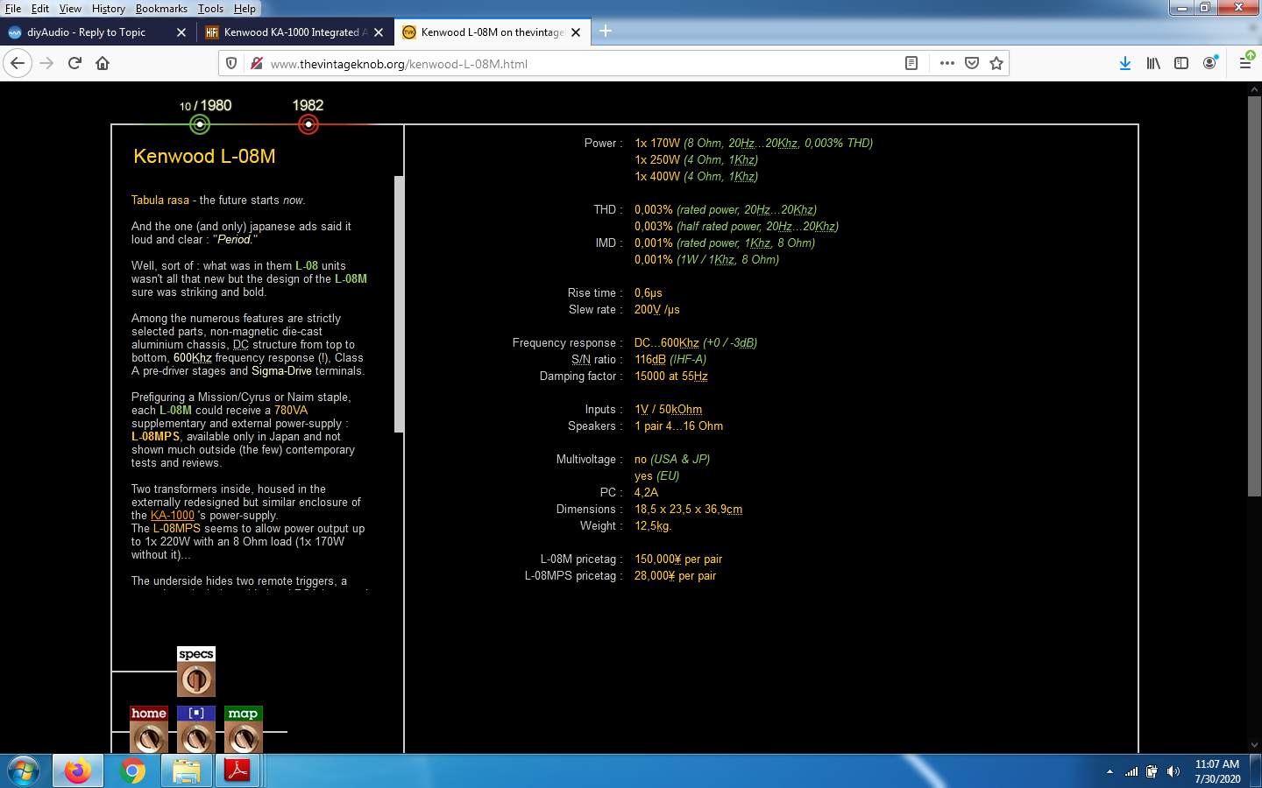This screenshot has width=1262, height=788.
Task: Click the '18,5 x 23,5 x 36,9cm' dimensions value
Action: (x=689, y=509)
